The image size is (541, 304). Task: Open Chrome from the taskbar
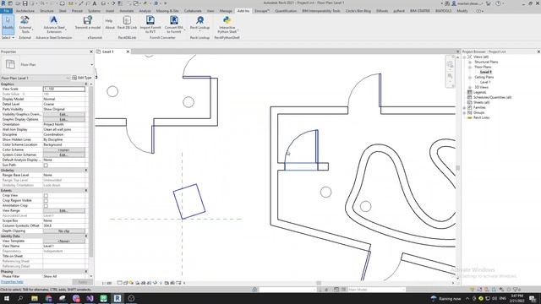48,298
